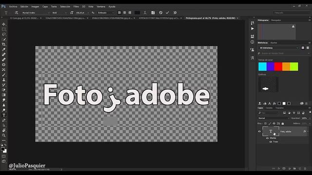Toggle visibility of Trazo effect
The image size is (312, 175).
[271, 142]
